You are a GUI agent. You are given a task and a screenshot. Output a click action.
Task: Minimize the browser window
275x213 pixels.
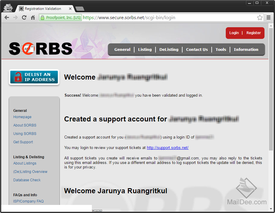pyautogui.click(x=249, y=3)
